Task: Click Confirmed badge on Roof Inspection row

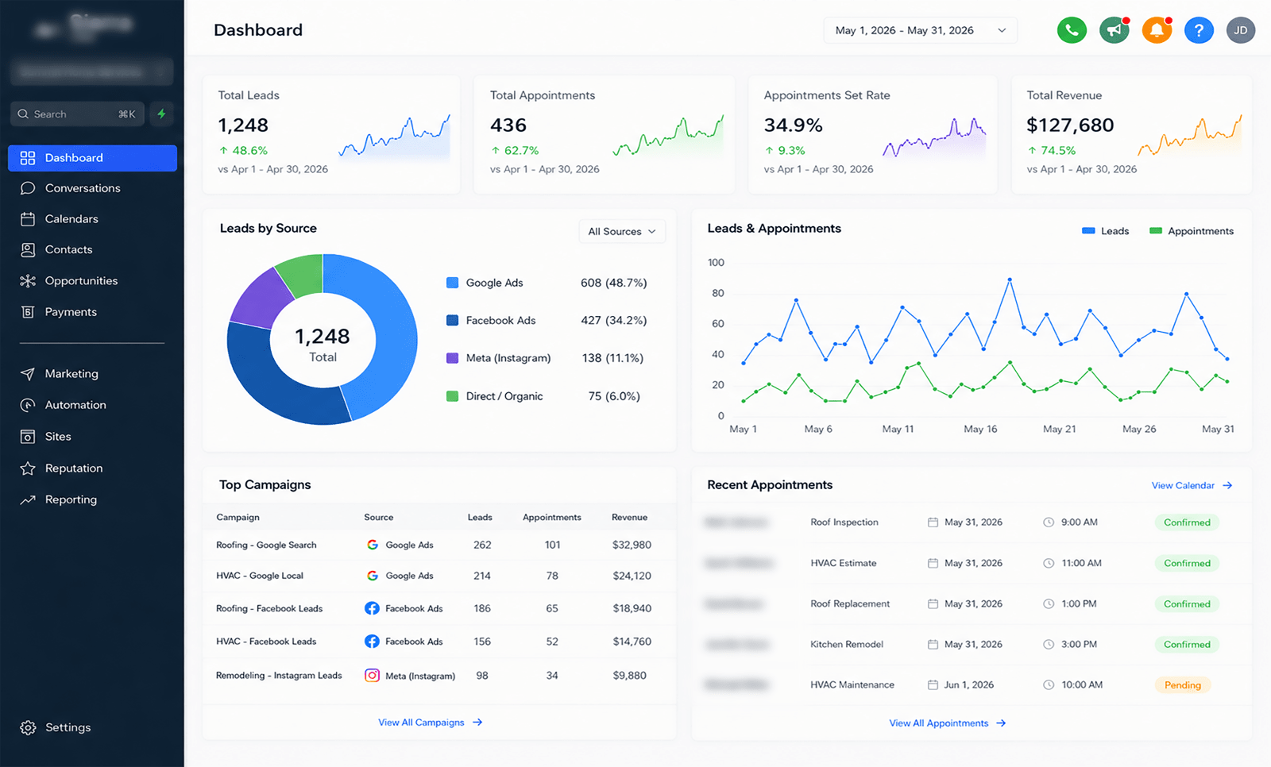Action: click(1187, 522)
